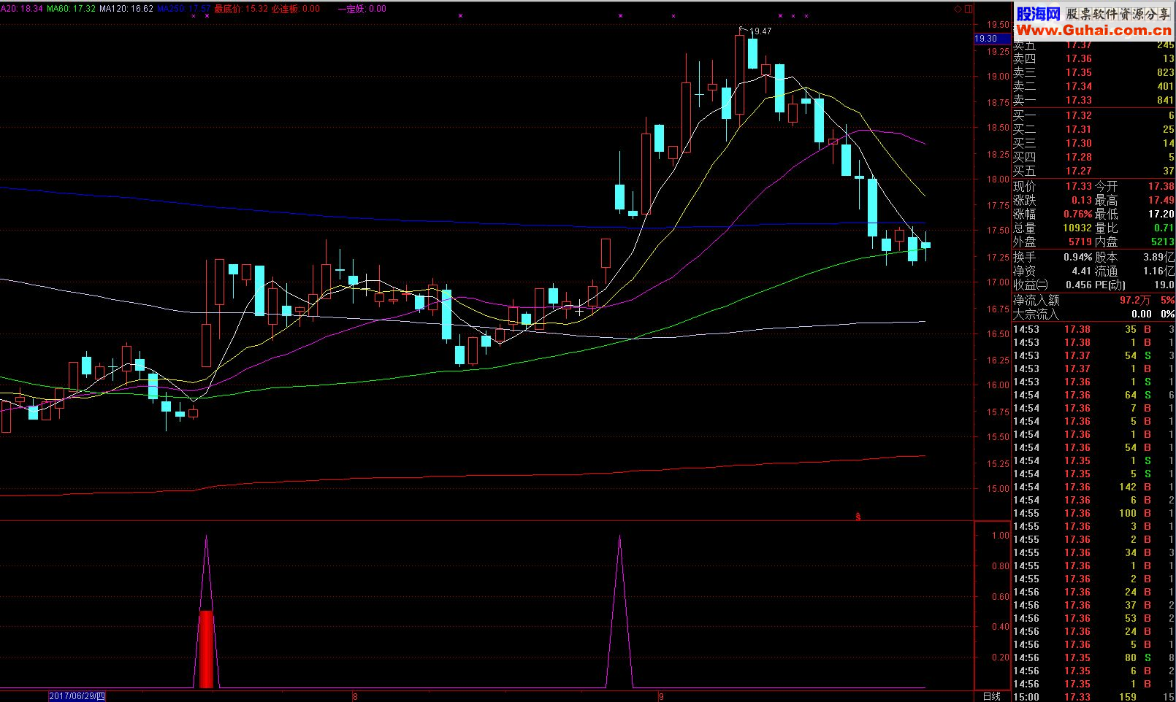Select the 15:00 closing trade at 17.33
Screen dimensions: 1176x702
pos(1093,697)
